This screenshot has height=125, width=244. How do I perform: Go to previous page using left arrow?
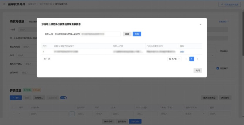[x=186, y=59]
